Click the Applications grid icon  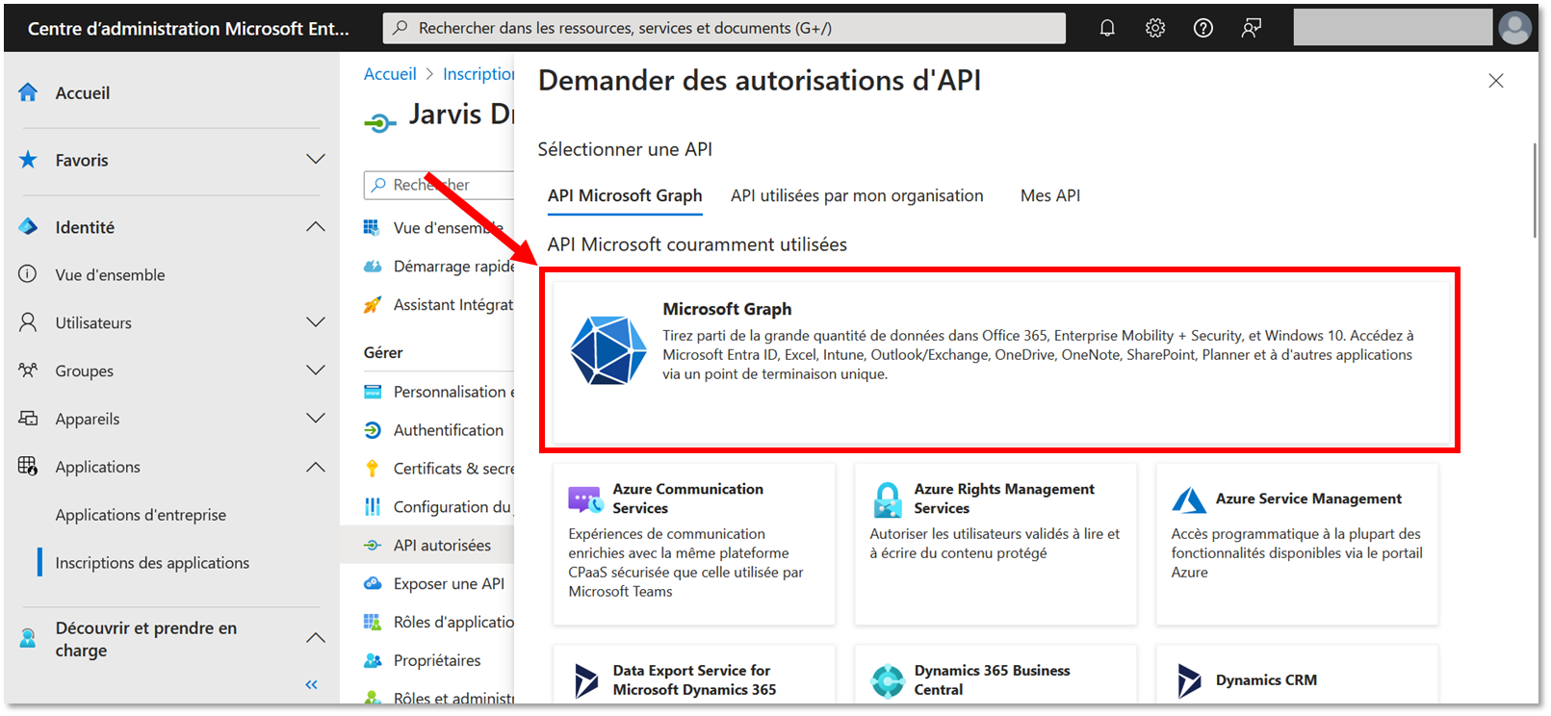28,467
